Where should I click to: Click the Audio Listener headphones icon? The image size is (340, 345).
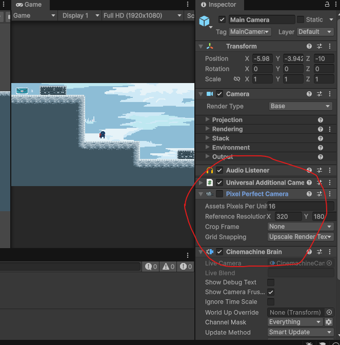click(x=210, y=170)
